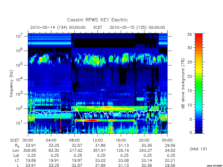
Task: Click the "Lat" row header
Action: (16, 156)
